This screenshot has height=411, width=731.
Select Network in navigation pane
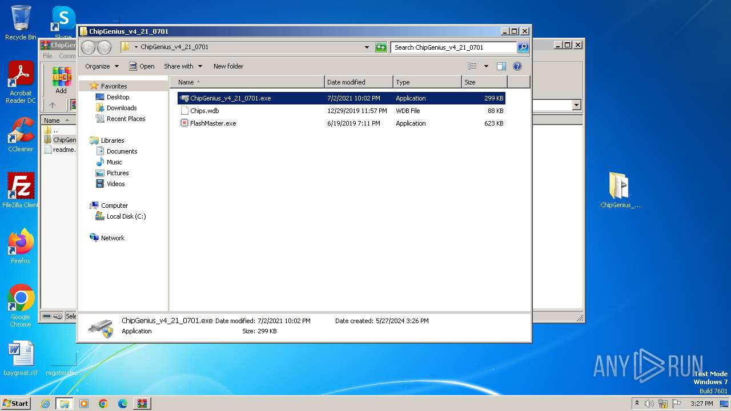pyautogui.click(x=107, y=238)
